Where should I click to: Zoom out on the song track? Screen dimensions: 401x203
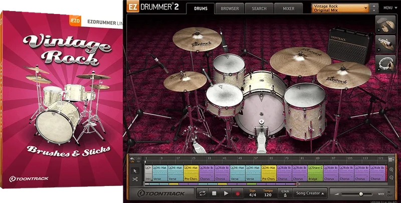coord(391,177)
